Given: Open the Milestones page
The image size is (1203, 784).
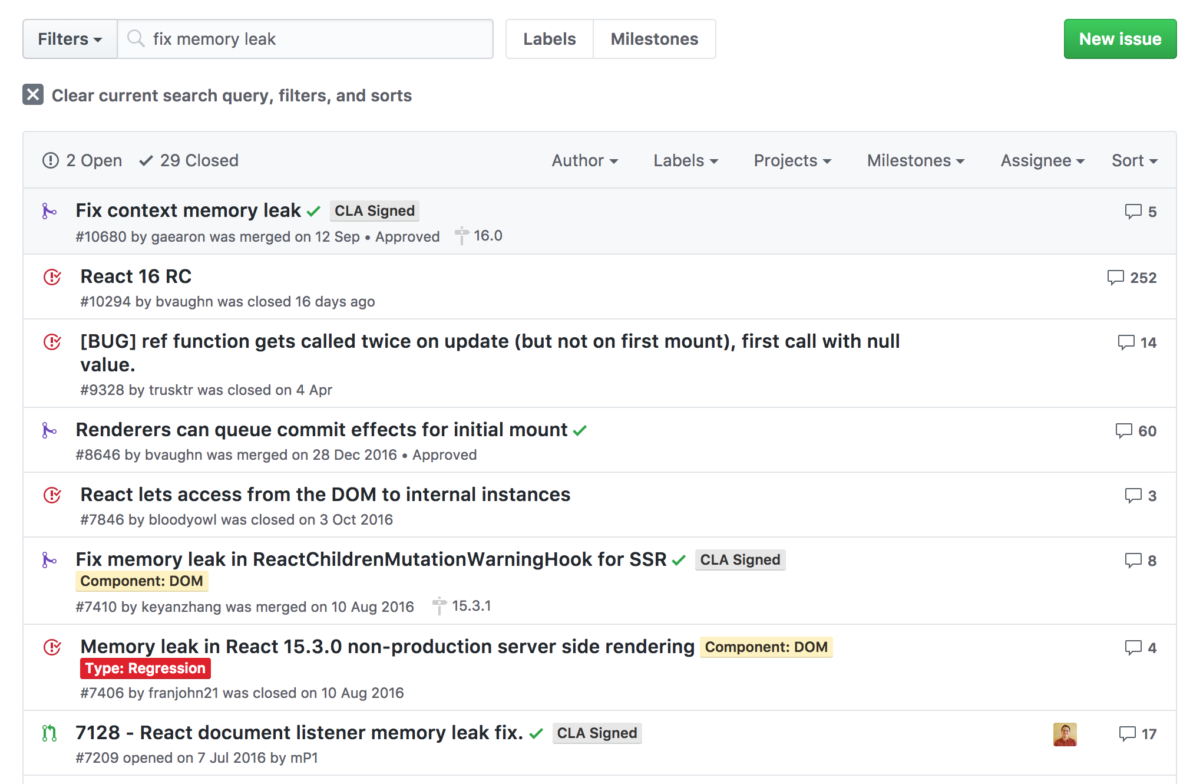Looking at the screenshot, I should click(654, 39).
